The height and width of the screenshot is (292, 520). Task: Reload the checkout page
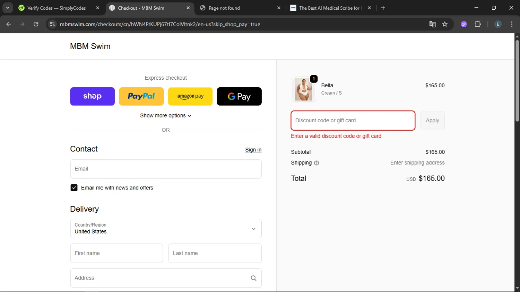(x=36, y=24)
